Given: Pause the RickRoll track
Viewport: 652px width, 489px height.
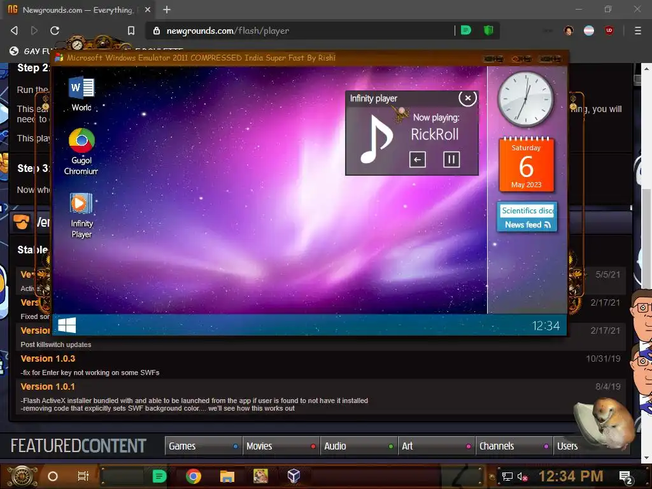Looking at the screenshot, I should (451, 159).
